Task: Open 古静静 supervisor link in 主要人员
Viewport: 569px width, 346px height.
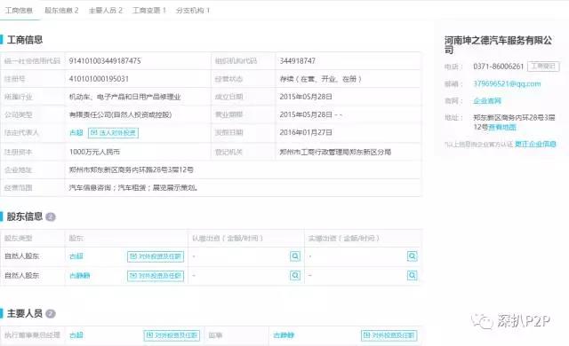Action: coord(284,335)
